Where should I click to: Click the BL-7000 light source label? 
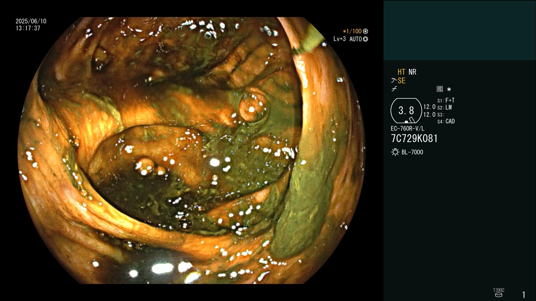pos(412,152)
